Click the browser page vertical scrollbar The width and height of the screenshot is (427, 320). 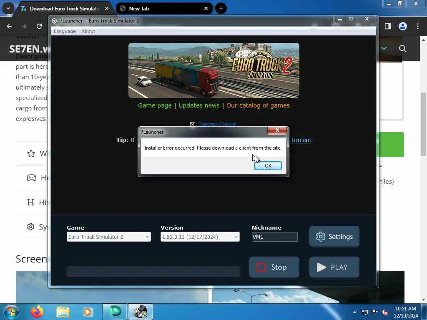click(423, 124)
